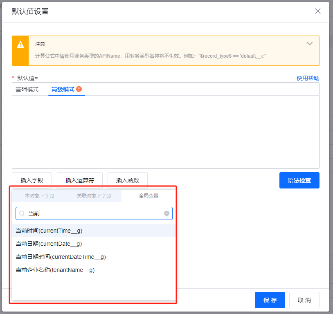Open the 使用帮助 link
333x314 pixels.
308,78
